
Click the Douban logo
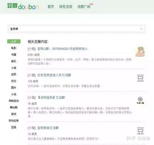coord(23,6)
